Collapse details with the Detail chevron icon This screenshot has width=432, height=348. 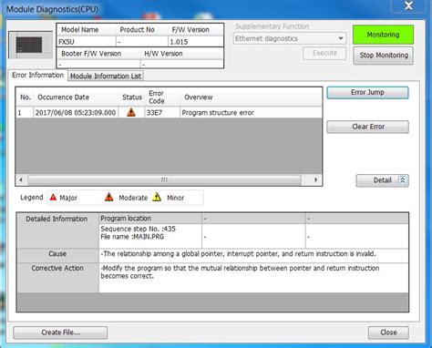(403, 180)
